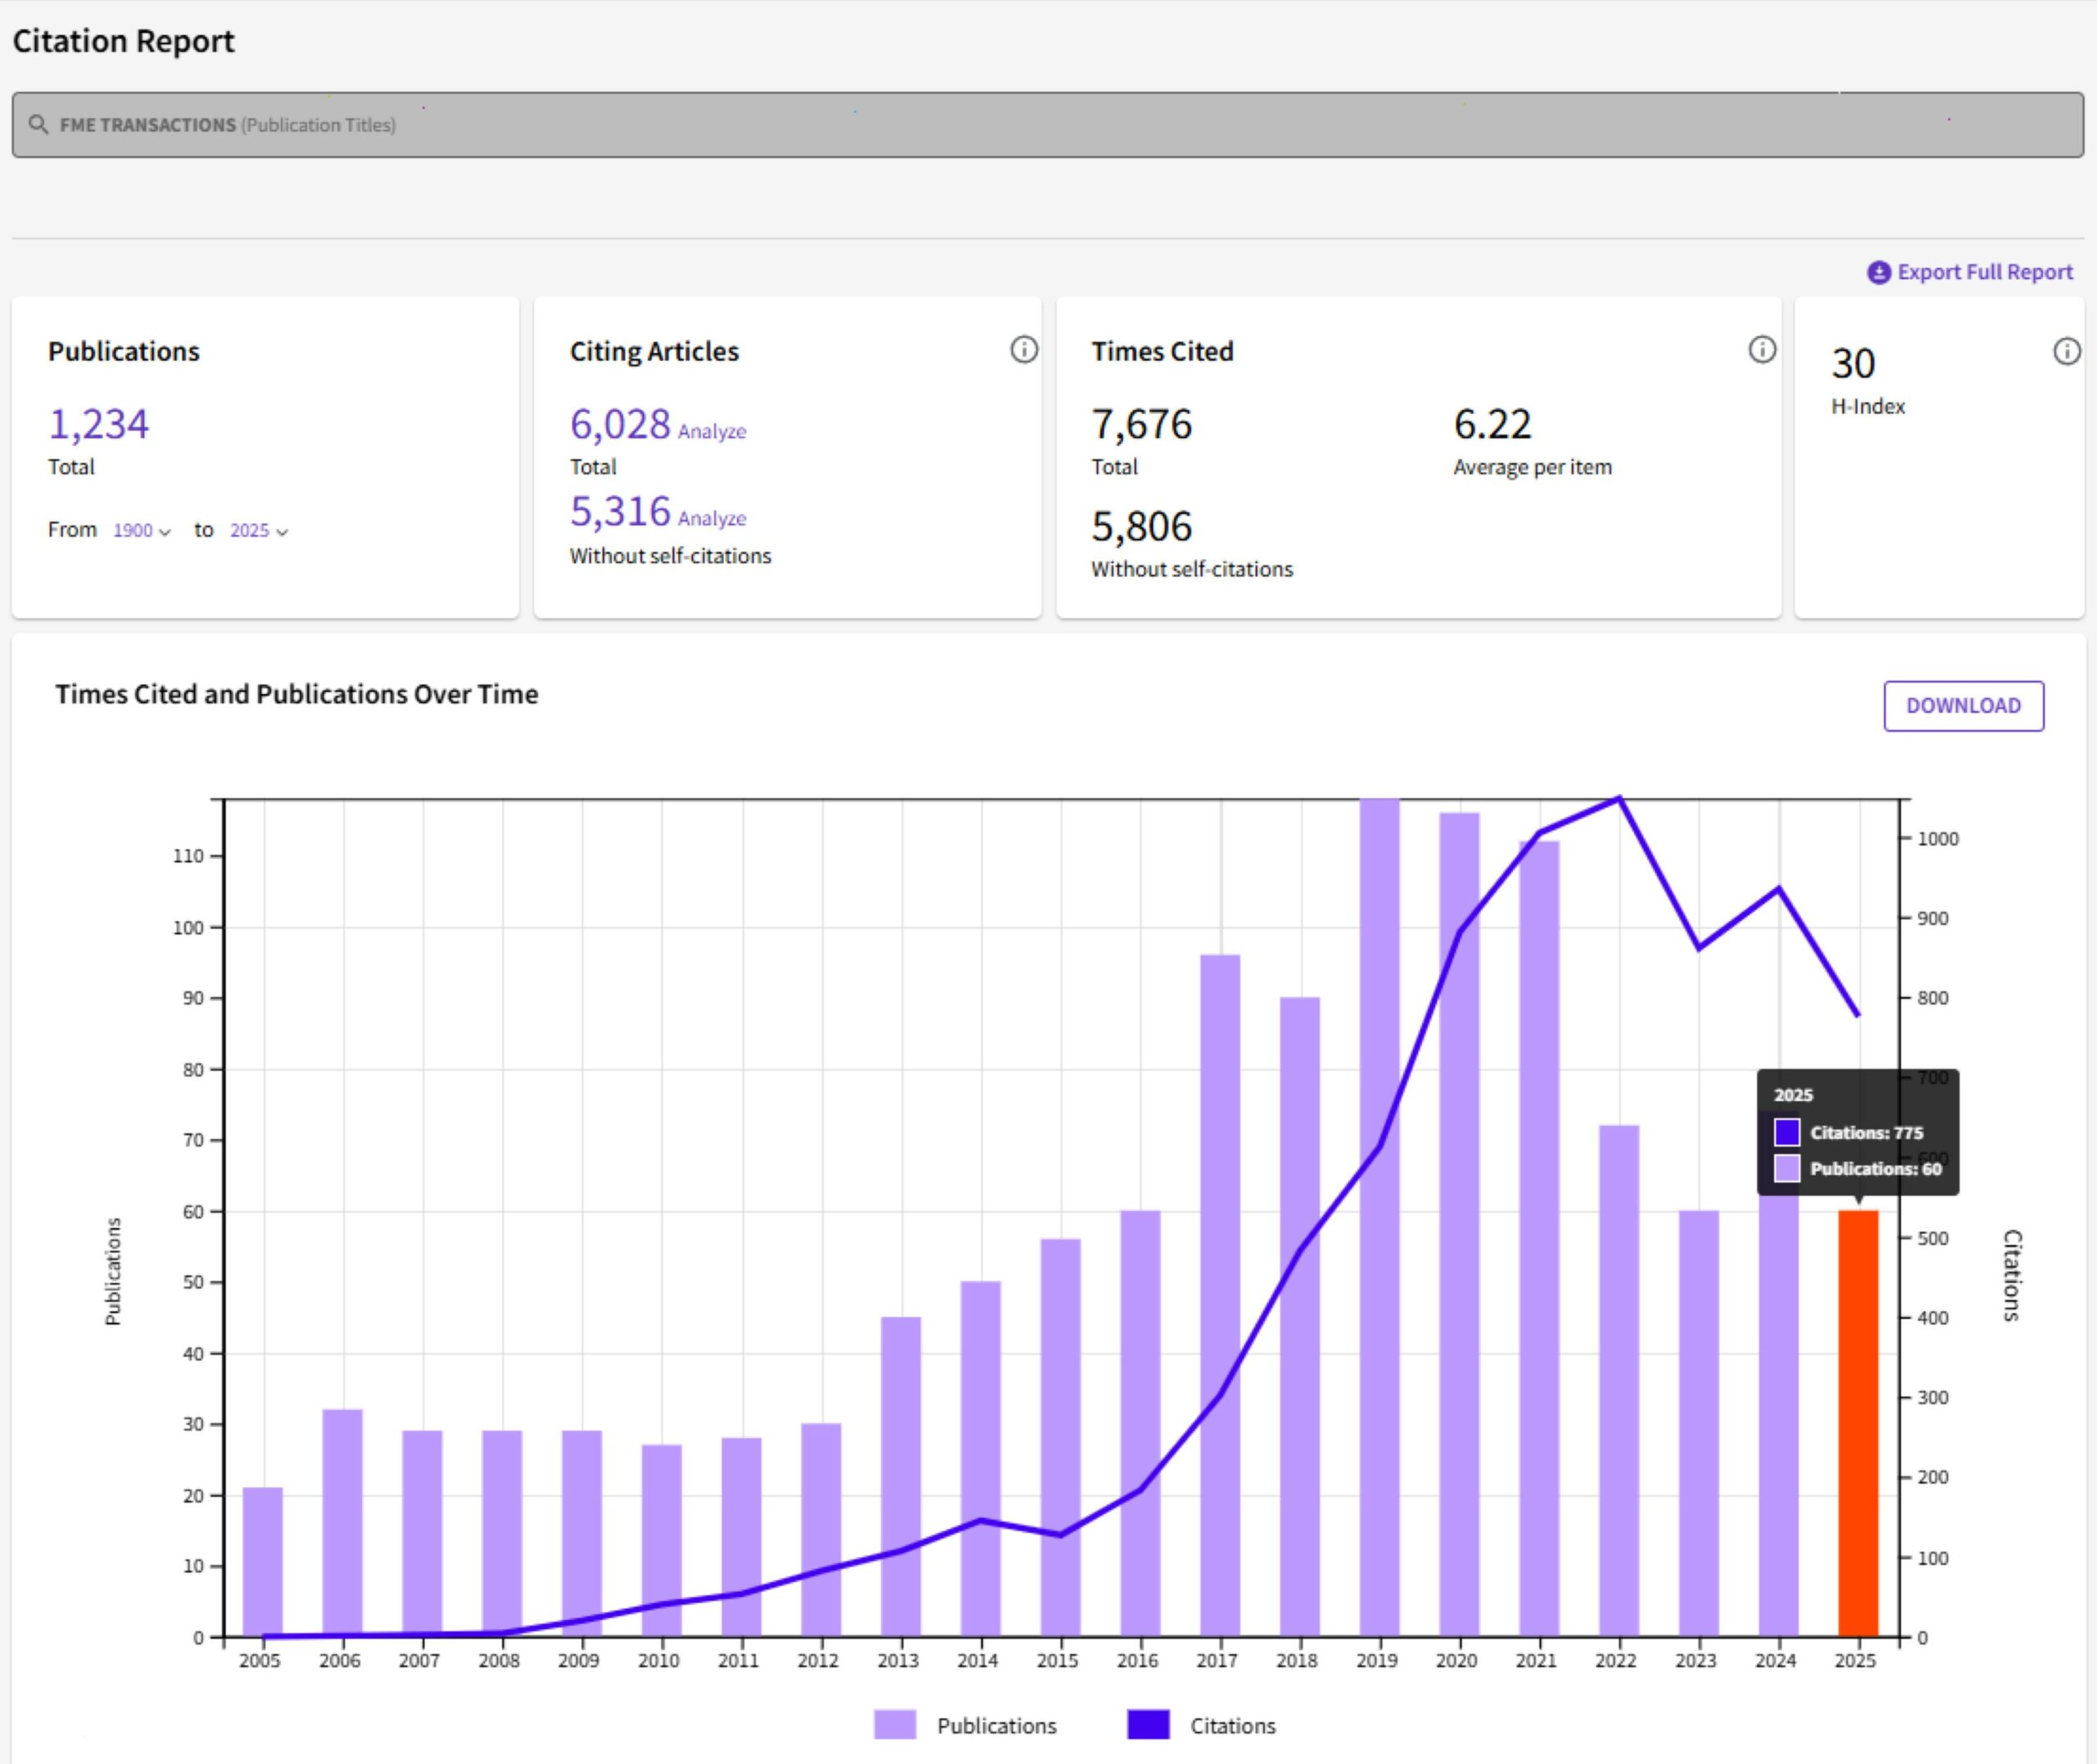Click the citations swatch in 2025 tooltip

click(1787, 1132)
